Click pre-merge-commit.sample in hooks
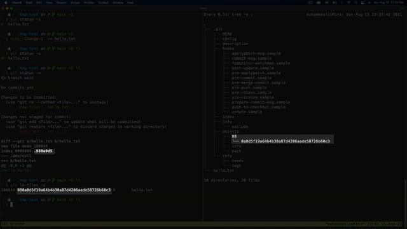 tap(259, 83)
